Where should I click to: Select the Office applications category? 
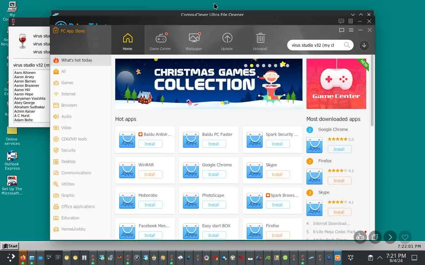pos(80,207)
